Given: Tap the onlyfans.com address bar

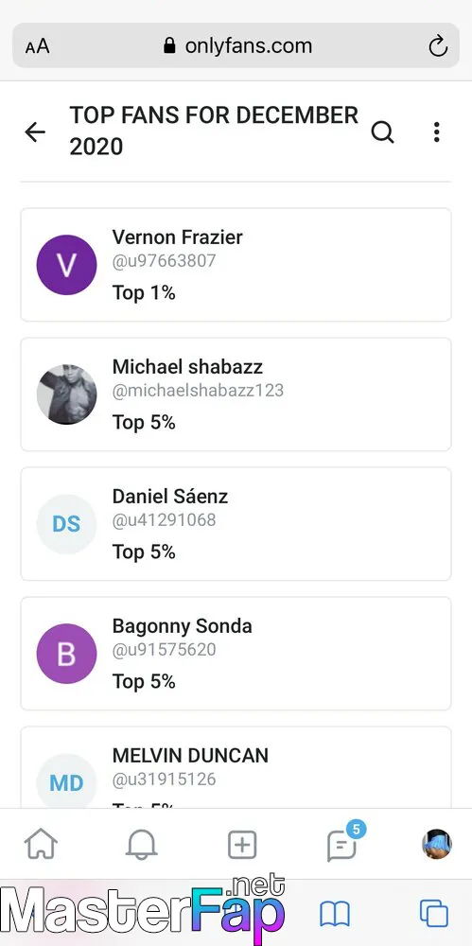Looking at the screenshot, I should point(236,45).
